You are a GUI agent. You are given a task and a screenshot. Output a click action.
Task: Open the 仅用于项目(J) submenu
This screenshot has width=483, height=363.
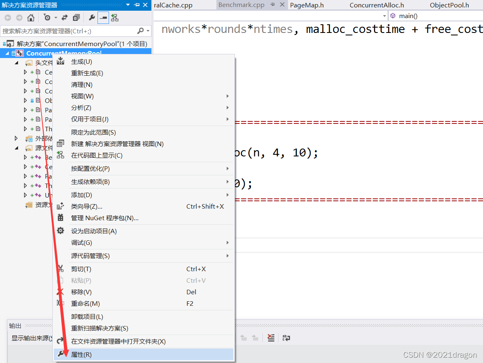tap(144, 119)
